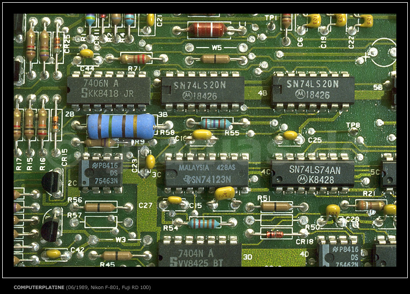Click the 7406N A chip
This screenshot has height=294, width=410.
tap(108, 89)
